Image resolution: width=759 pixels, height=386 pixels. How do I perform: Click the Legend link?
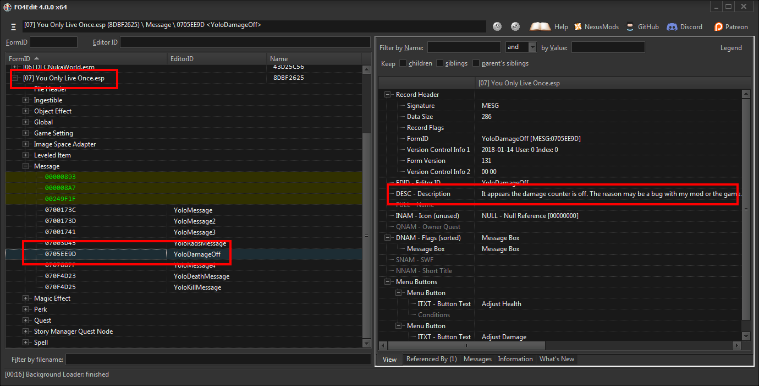tap(731, 47)
